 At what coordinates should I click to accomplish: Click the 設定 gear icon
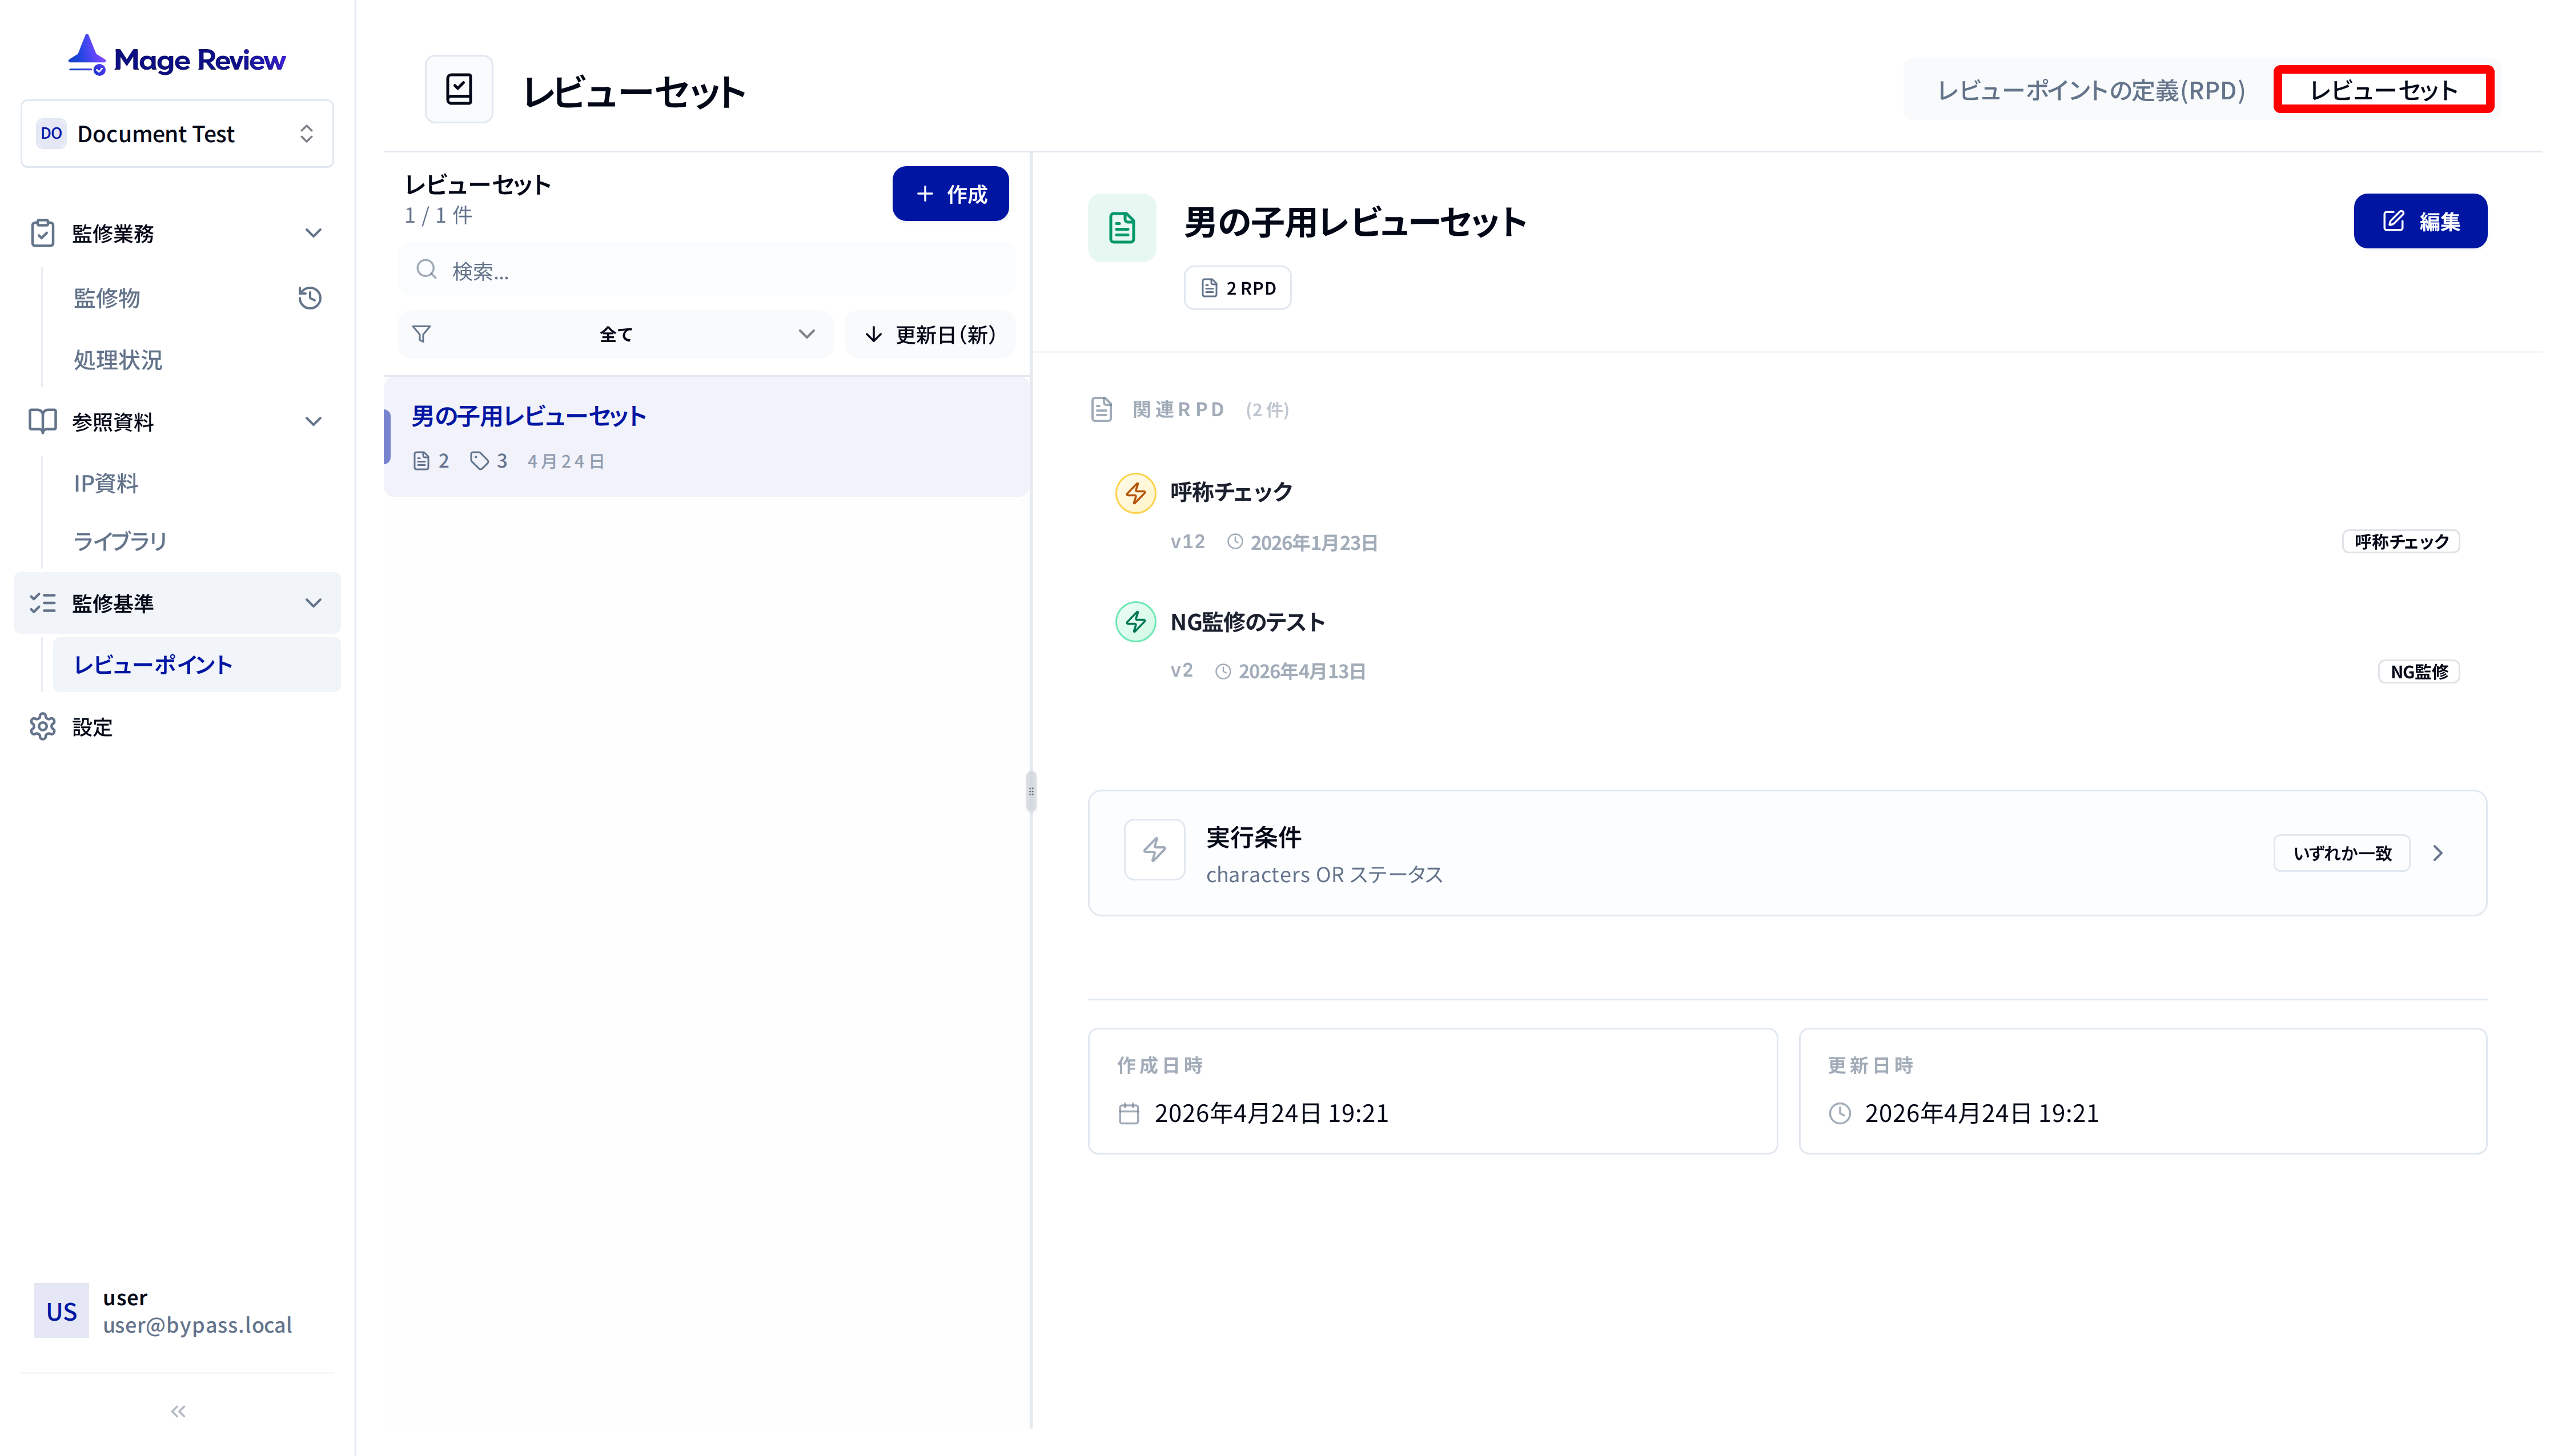(x=42, y=727)
